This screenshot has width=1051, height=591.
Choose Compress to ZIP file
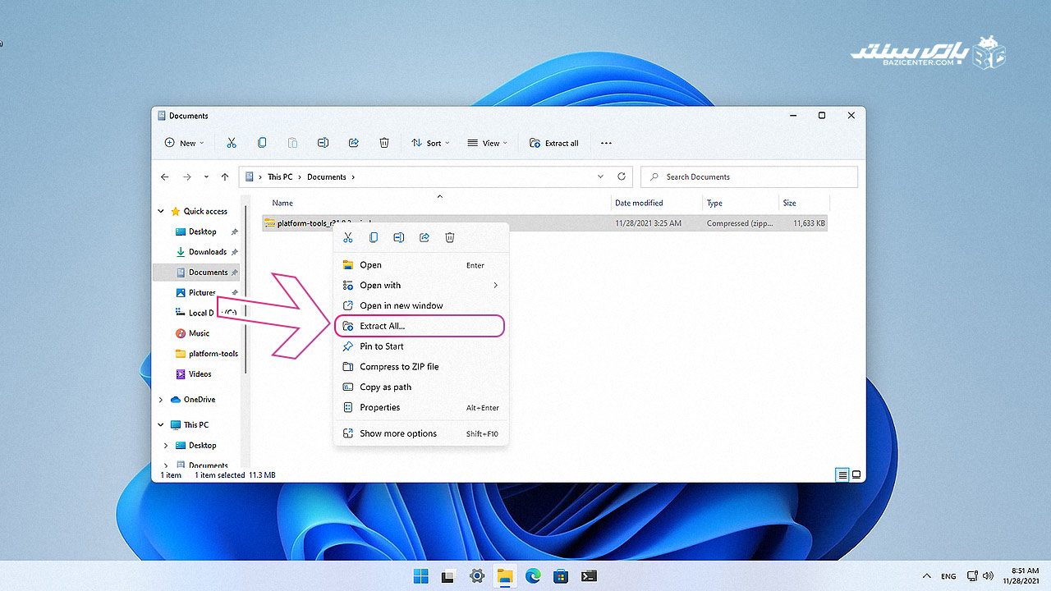(x=421, y=367)
